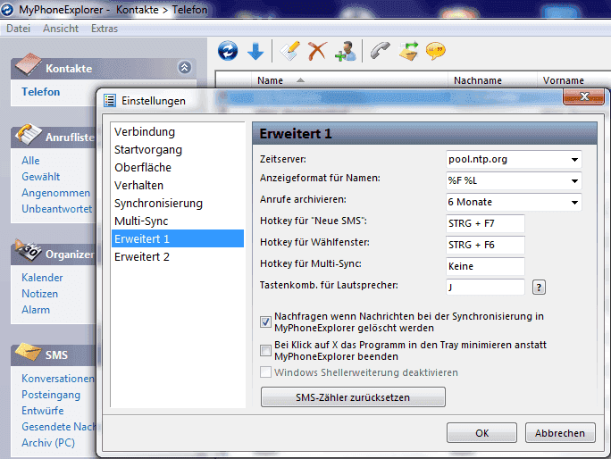Click the add new contact icon
This screenshot has width=611, height=459.
click(x=345, y=51)
